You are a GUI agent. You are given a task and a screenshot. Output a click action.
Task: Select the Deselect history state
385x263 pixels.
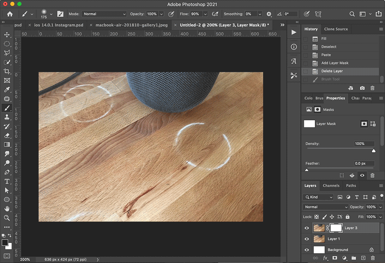click(x=340, y=47)
